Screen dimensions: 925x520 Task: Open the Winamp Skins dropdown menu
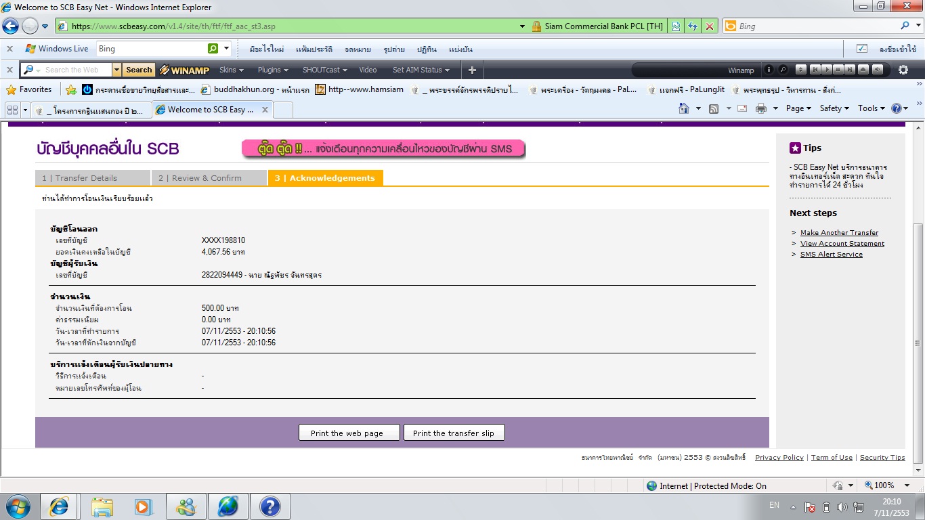tap(231, 70)
